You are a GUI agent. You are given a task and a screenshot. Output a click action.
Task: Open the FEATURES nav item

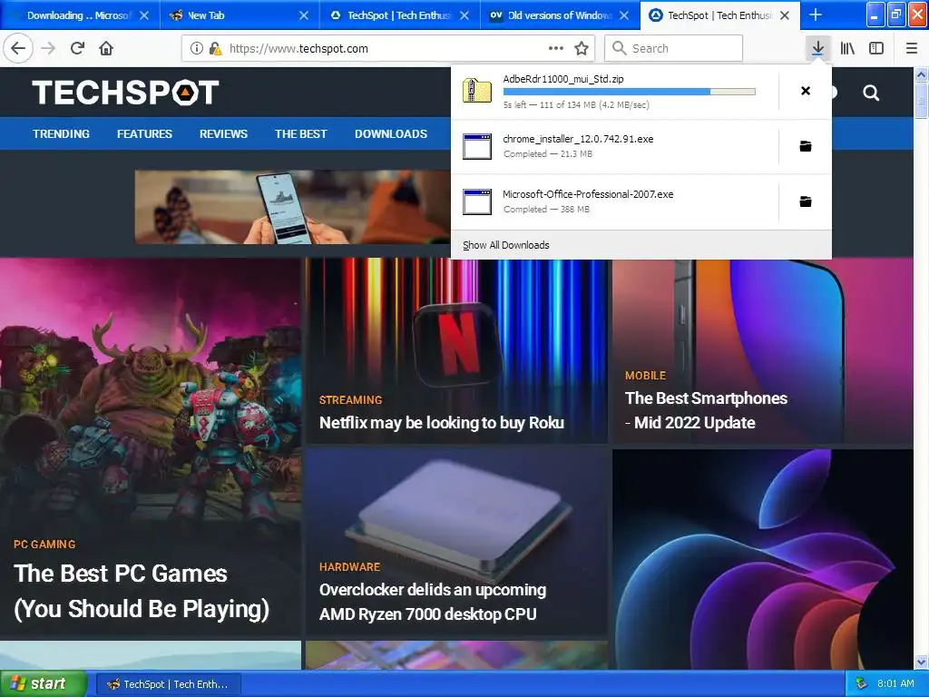click(x=144, y=134)
